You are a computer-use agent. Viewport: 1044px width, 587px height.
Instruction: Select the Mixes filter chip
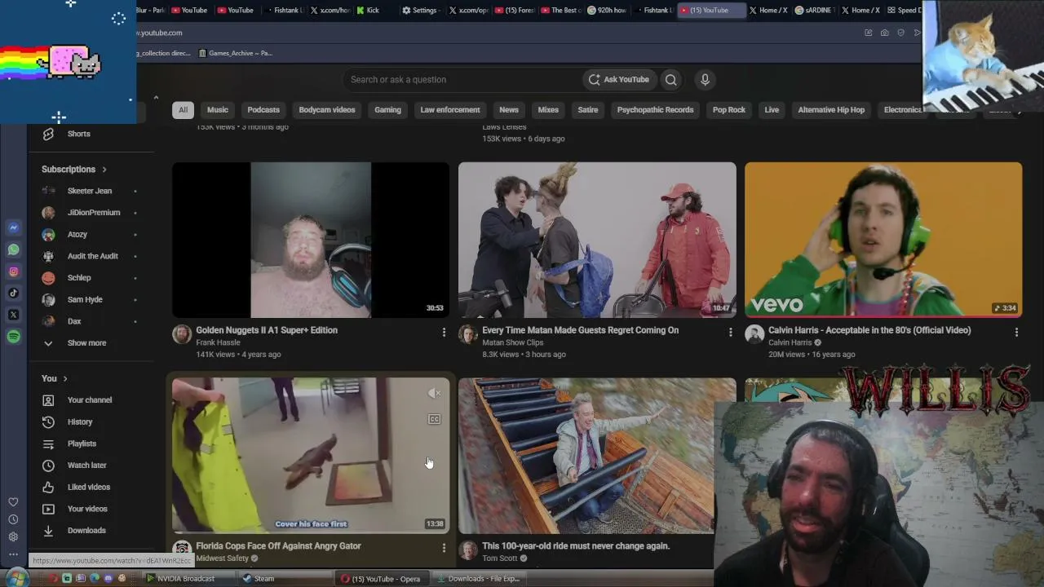(x=548, y=110)
